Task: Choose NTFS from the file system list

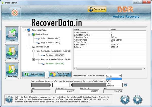Action: [109, 83]
